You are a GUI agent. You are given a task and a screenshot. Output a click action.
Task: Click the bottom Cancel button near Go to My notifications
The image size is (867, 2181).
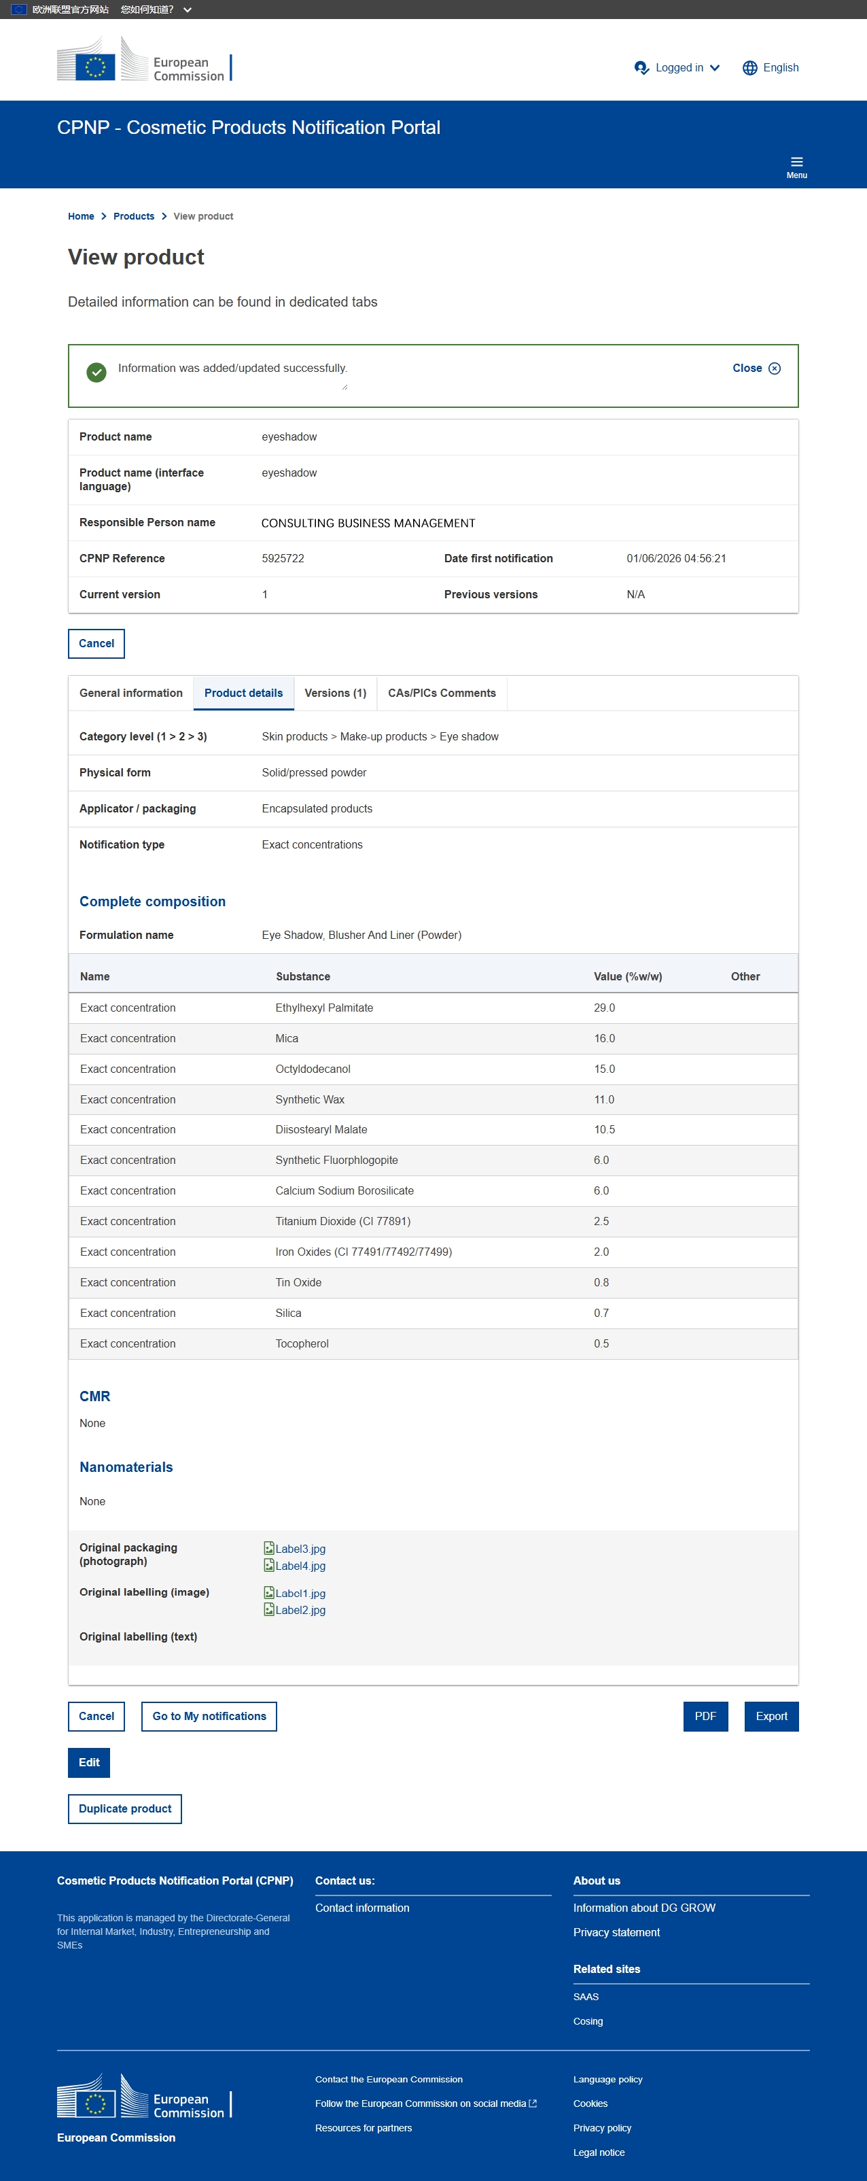point(96,1716)
